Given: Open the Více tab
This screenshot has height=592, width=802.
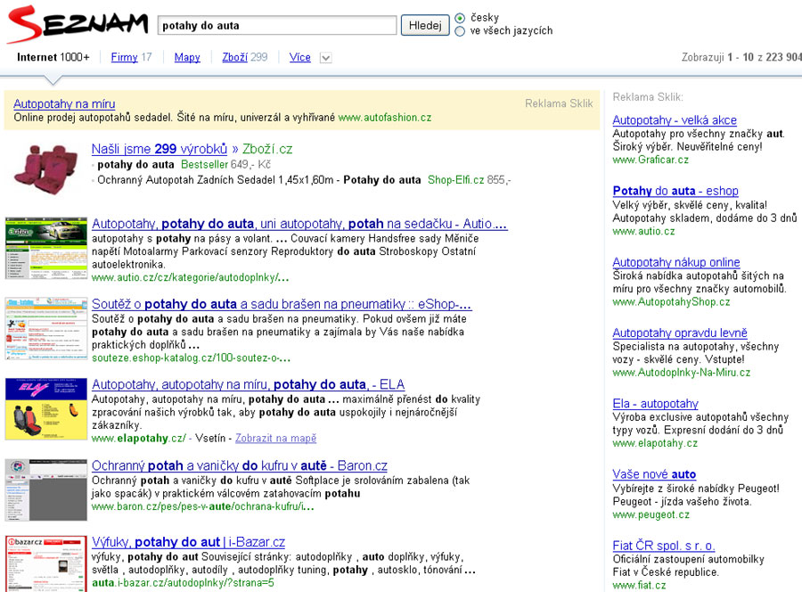Looking at the screenshot, I should point(299,57).
